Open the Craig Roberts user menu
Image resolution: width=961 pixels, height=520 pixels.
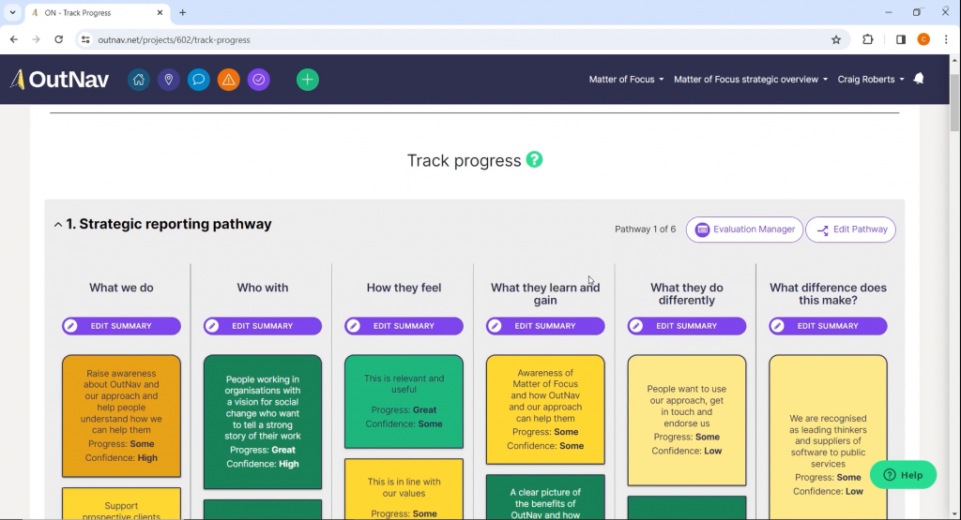click(870, 80)
